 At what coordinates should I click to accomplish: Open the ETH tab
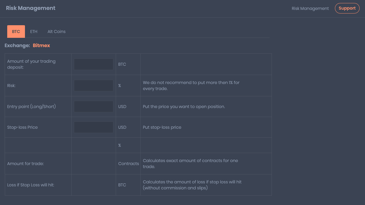34,32
